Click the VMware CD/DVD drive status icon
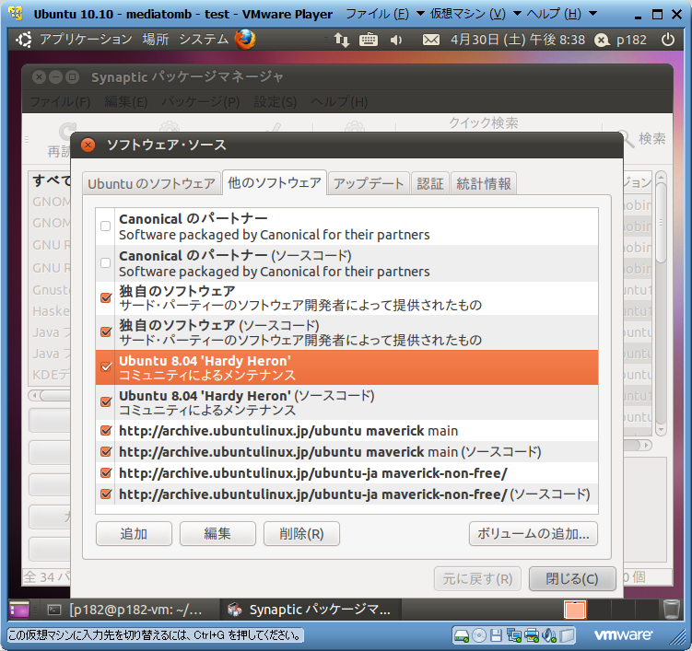 click(x=479, y=635)
